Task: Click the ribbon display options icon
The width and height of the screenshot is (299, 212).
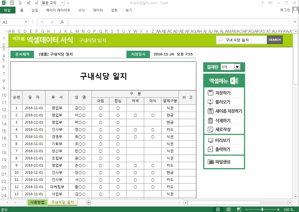Action: click(270, 3)
